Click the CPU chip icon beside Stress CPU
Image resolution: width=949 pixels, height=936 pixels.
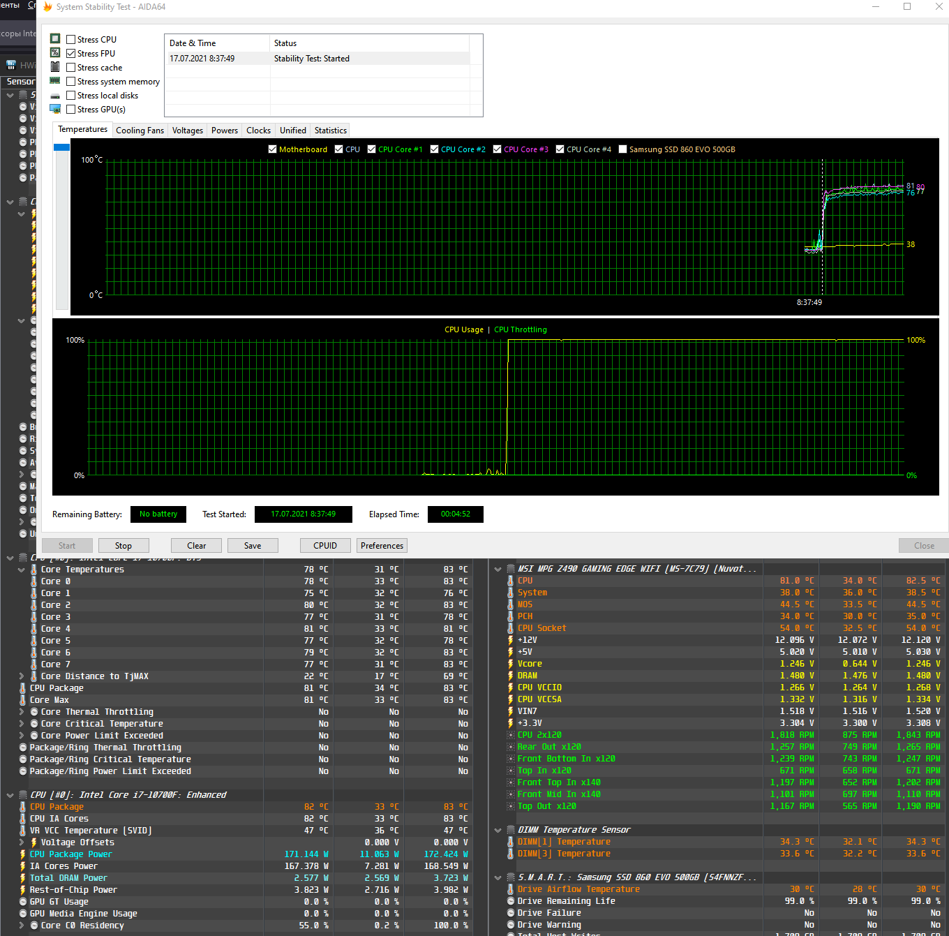55,39
